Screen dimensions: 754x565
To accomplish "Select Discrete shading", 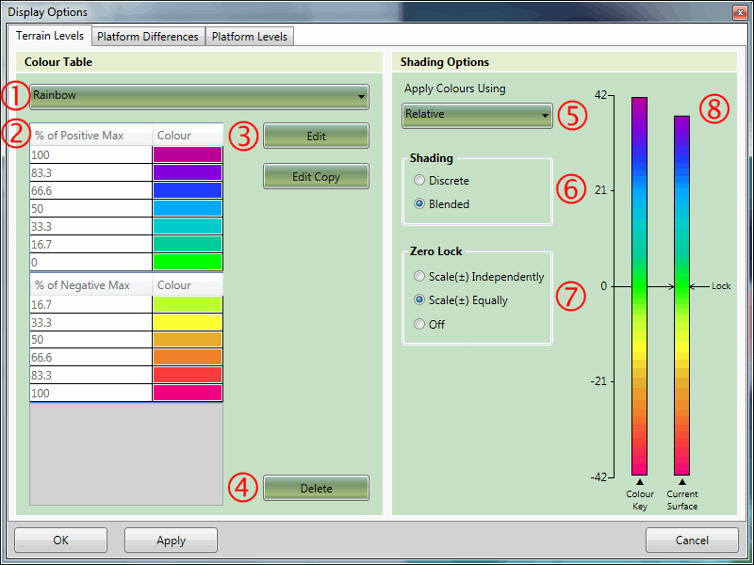I will 441,180.
